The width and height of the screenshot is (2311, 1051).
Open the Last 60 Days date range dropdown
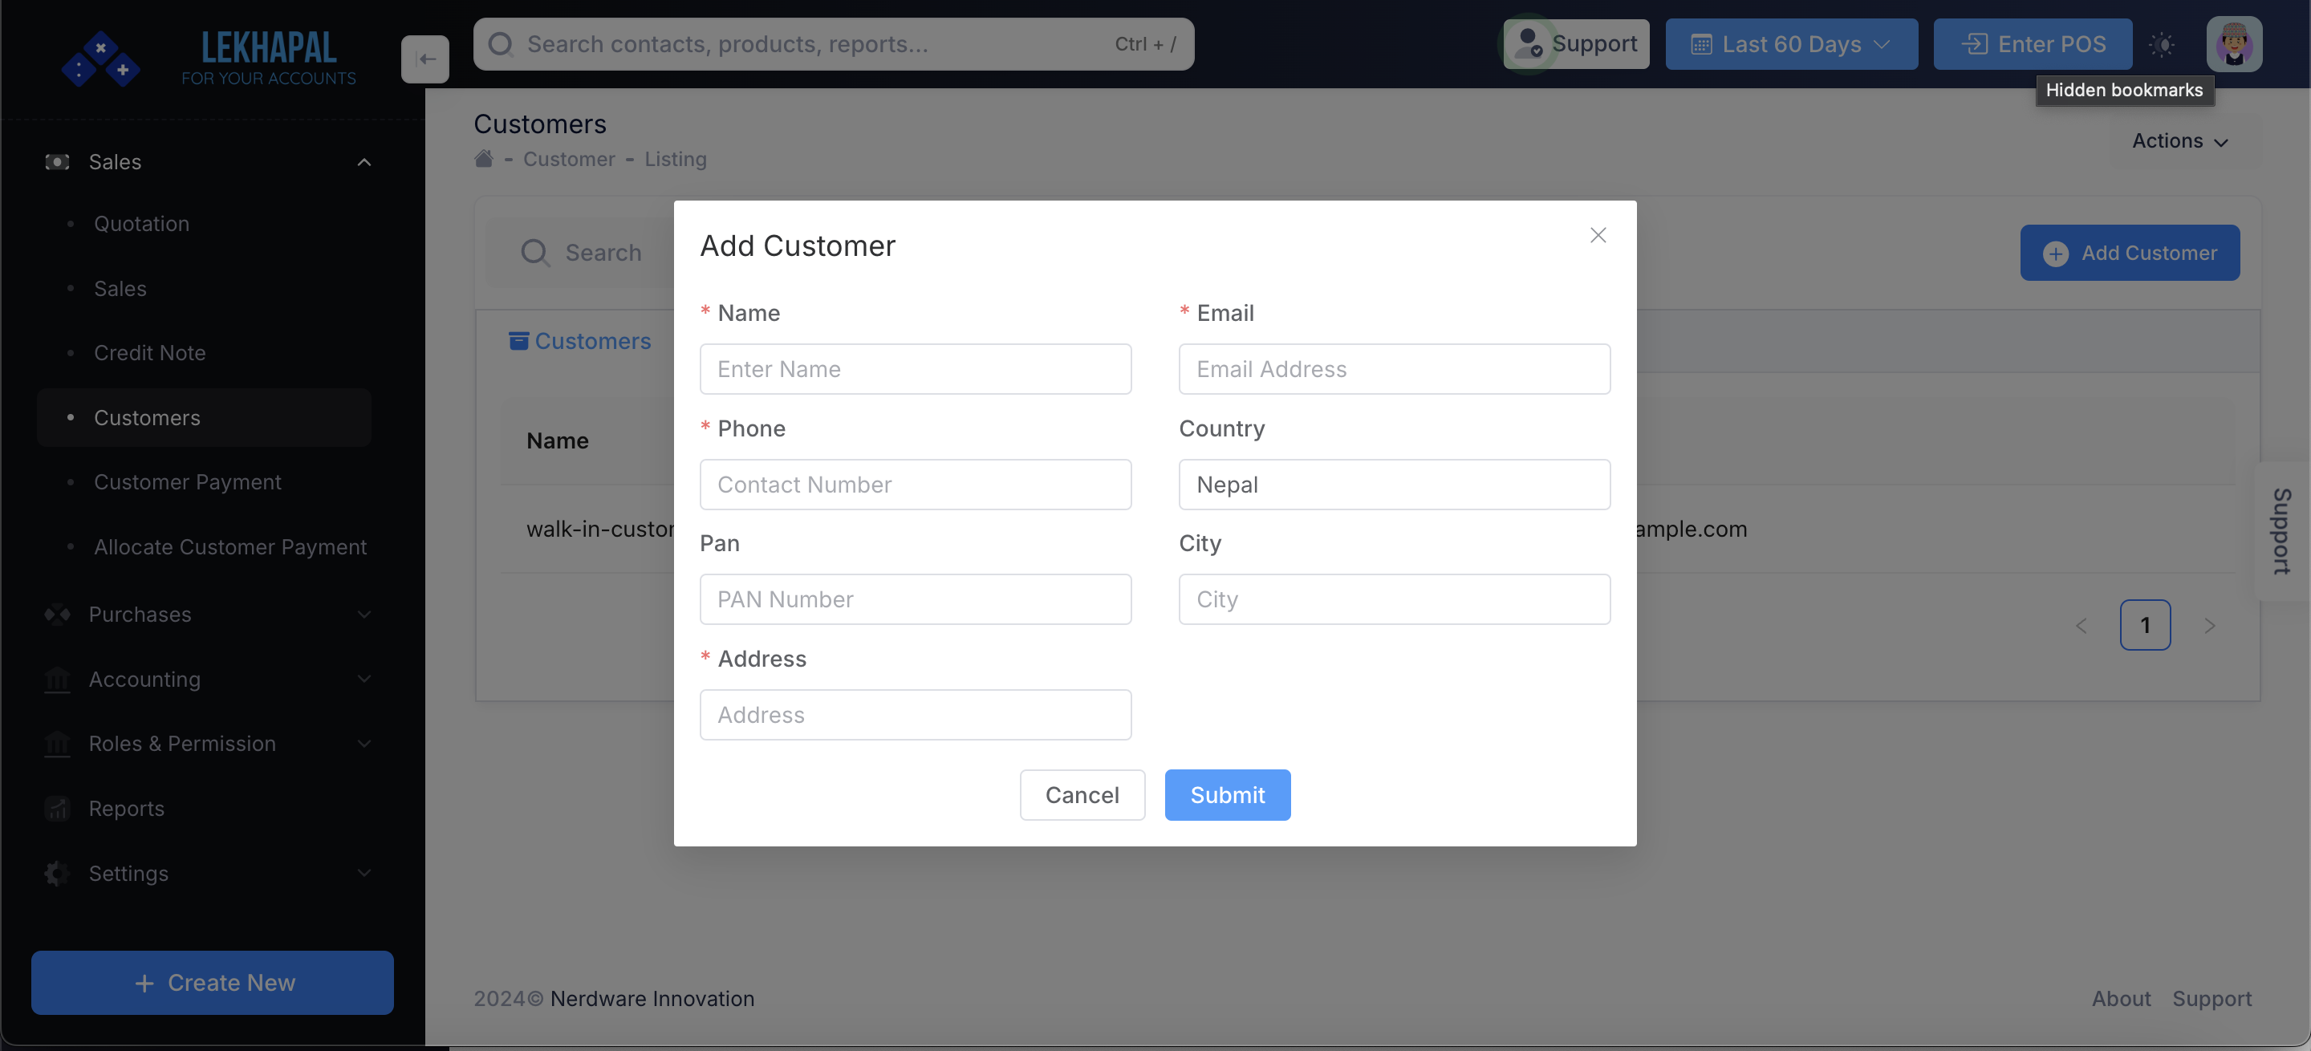point(1791,43)
